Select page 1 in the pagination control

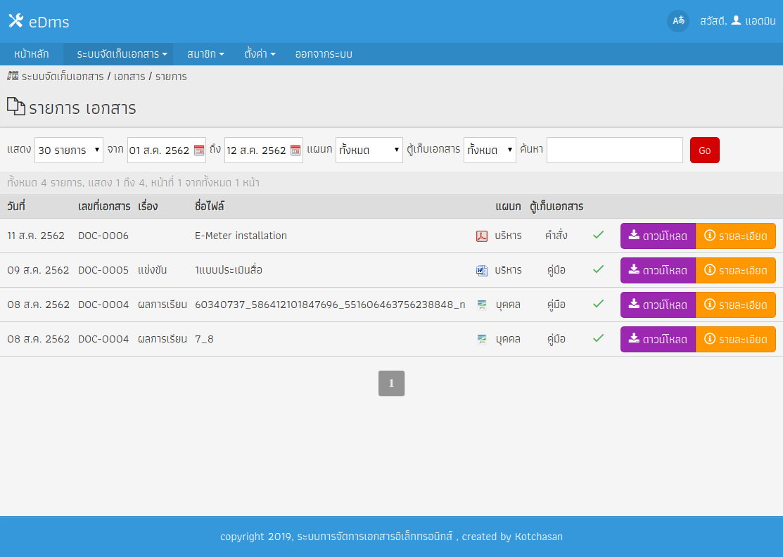[391, 383]
